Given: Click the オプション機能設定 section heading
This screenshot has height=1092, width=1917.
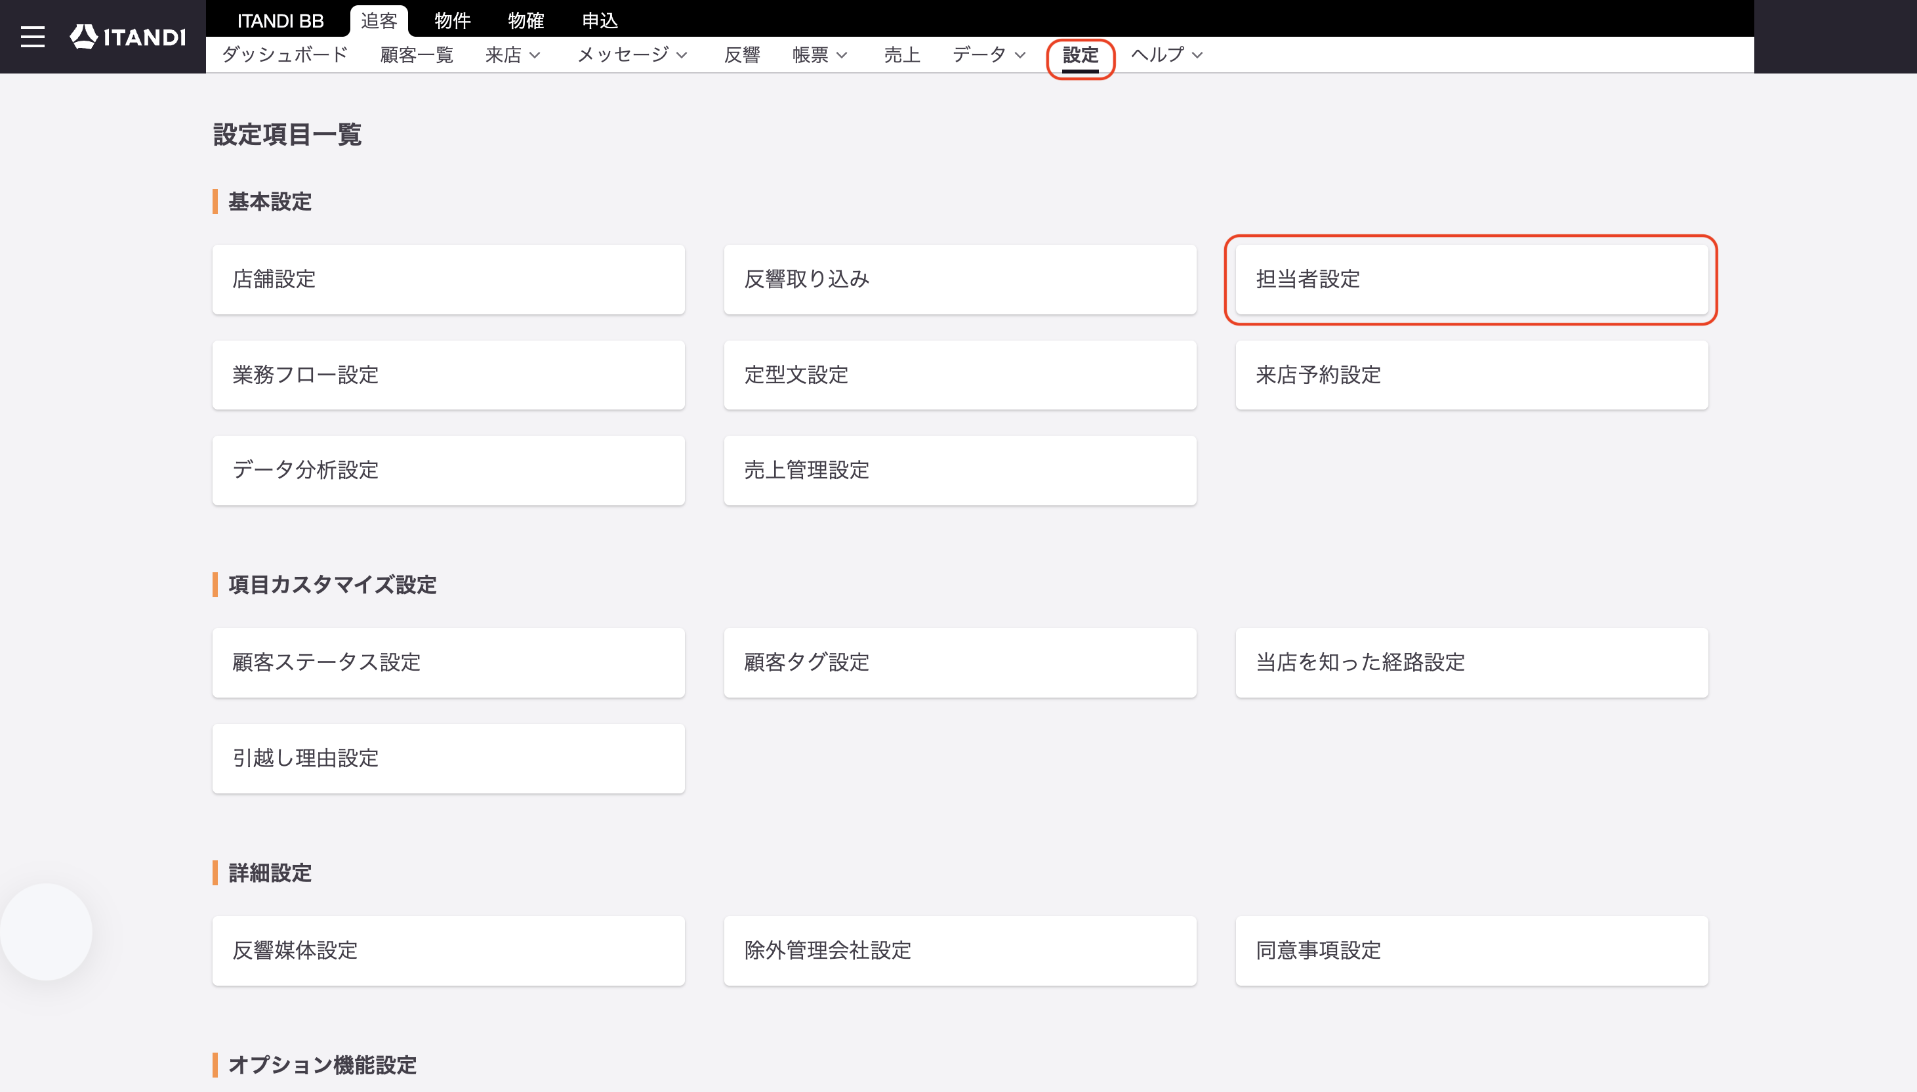Looking at the screenshot, I should 321,1065.
